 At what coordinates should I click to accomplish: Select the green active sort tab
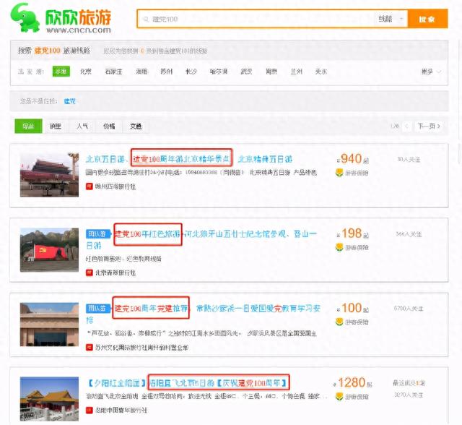28,126
